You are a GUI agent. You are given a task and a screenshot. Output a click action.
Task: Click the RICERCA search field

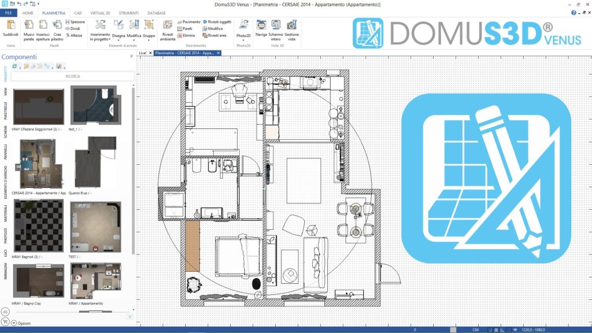(72, 76)
